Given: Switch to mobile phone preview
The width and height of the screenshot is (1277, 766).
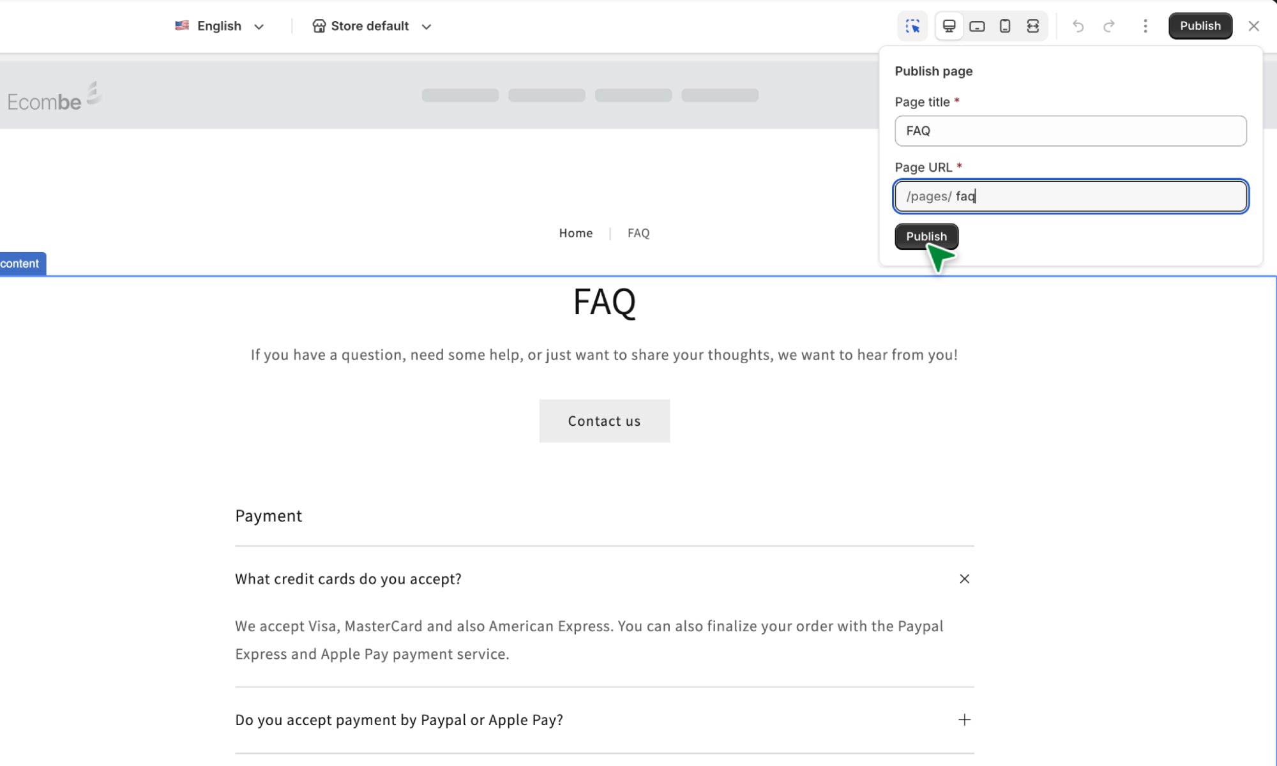Looking at the screenshot, I should (1005, 26).
